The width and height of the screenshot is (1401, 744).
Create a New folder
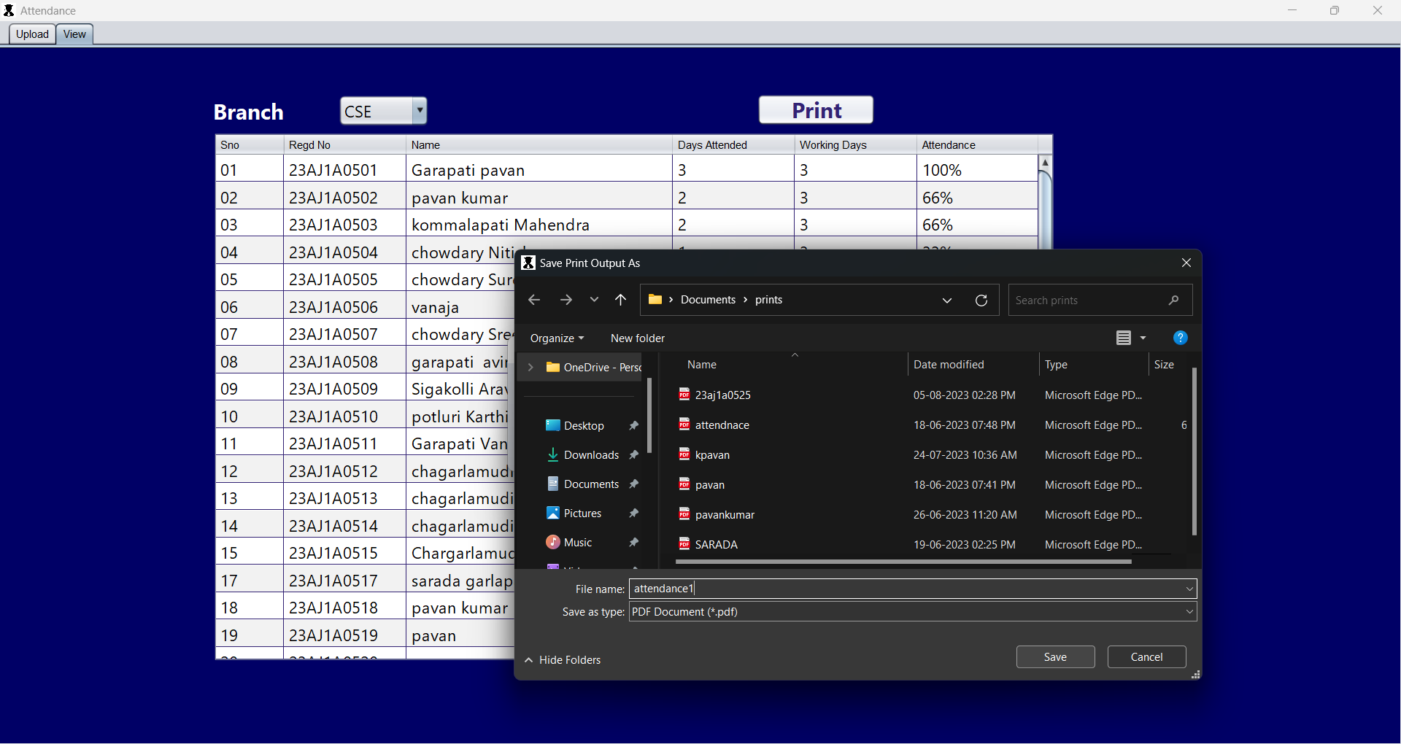click(x=638, y=338)
